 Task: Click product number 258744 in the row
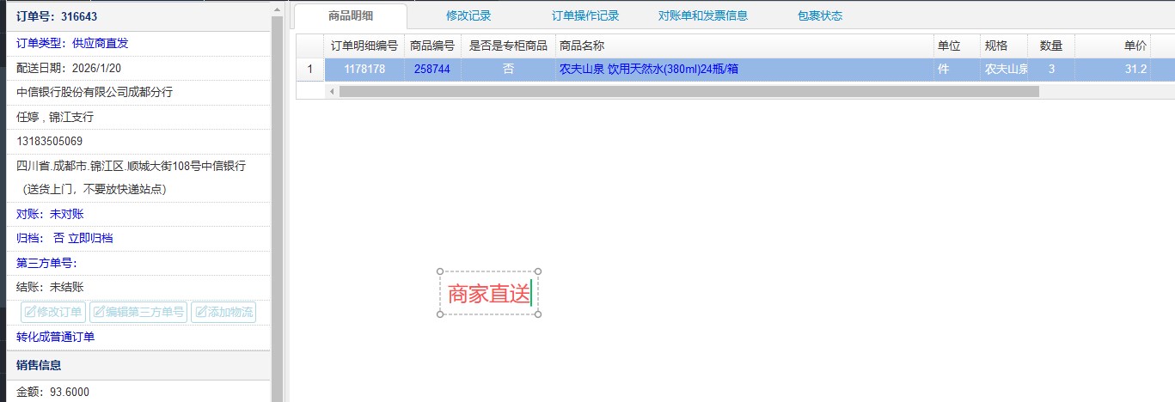[431, 70]
